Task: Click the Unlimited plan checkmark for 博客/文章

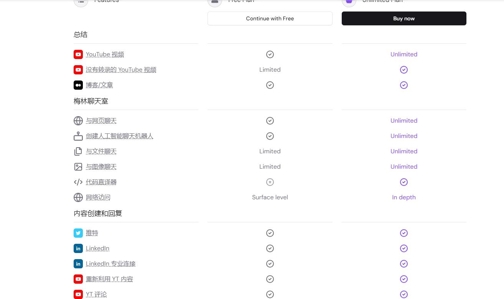Action: [x=404, y=85]
